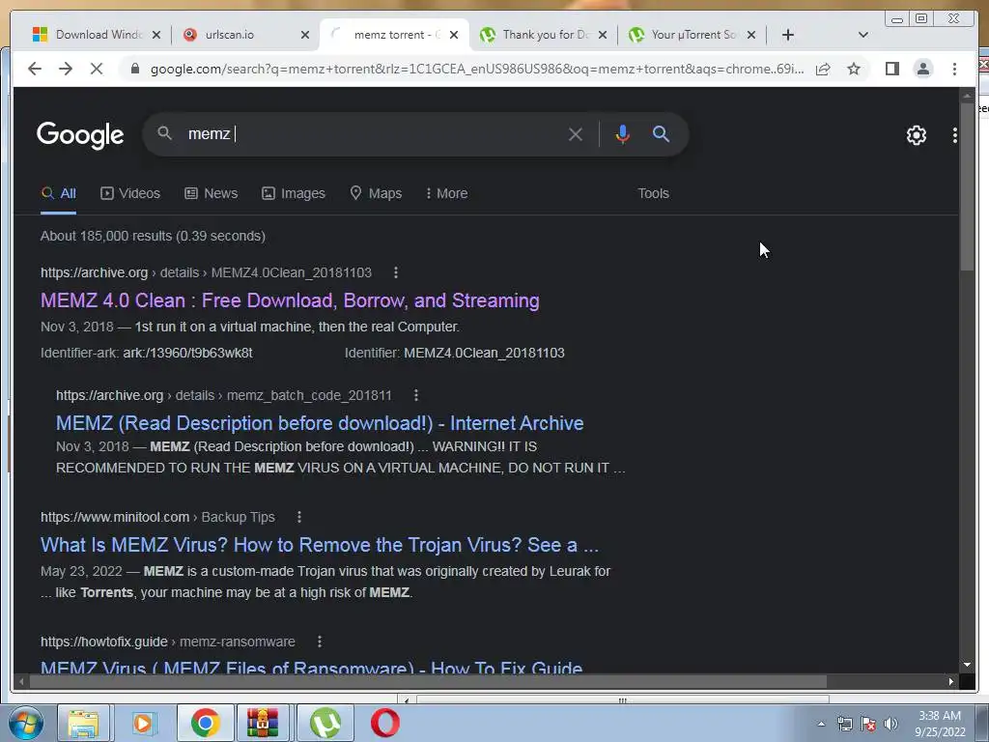Open the Windows Start menu

[x=25, y=723]
